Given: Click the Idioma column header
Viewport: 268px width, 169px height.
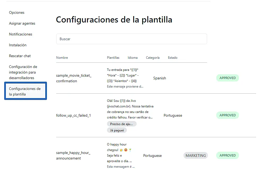Looking at the screenshot, I should (x=133, y=58).
